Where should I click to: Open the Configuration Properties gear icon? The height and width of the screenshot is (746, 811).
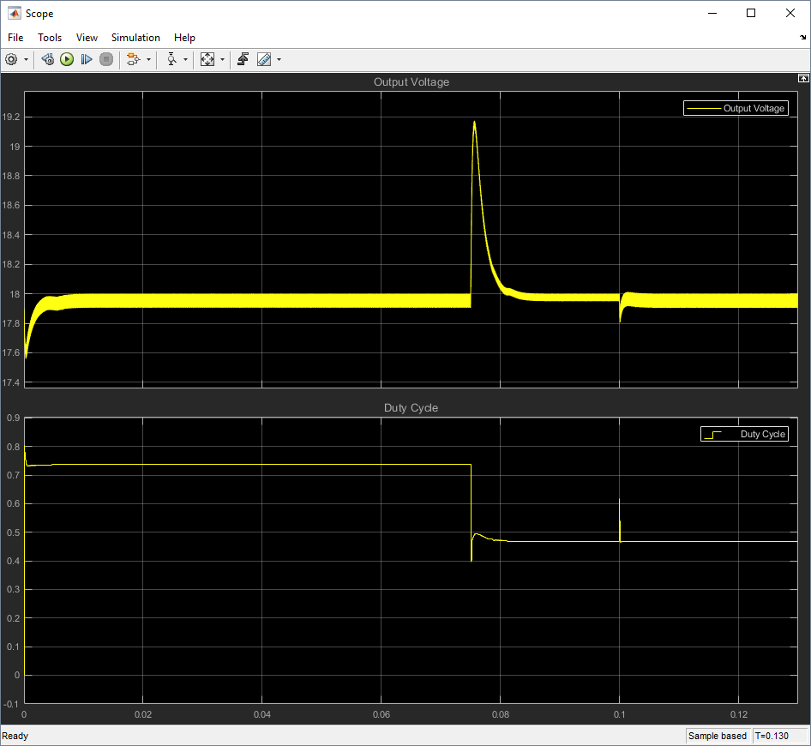[11, 59]
